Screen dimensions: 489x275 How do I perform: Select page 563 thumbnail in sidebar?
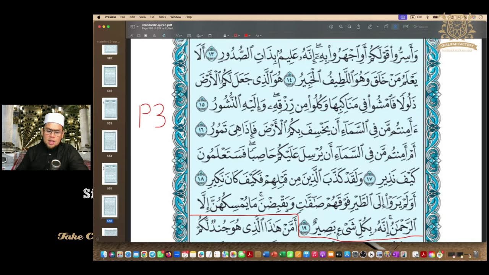(110, 108)
